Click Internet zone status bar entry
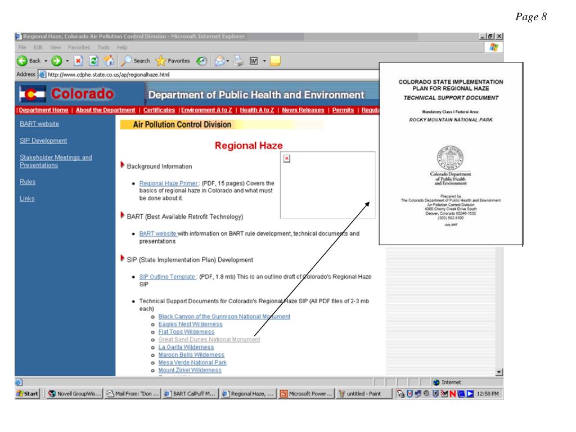The height and width of the screenshot is (432, 576). 447,382
